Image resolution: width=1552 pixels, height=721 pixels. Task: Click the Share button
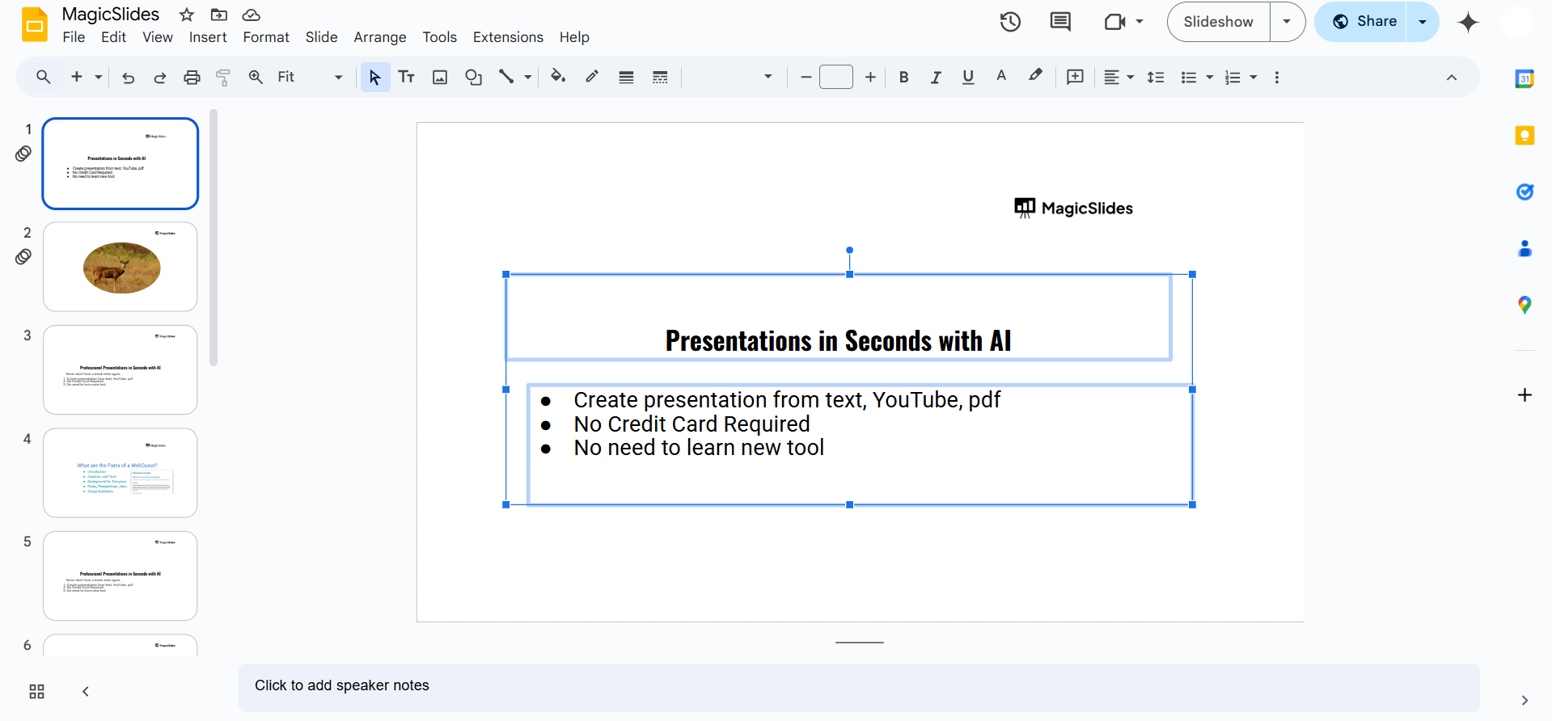pyautogui.click(x=1365, y=22)
